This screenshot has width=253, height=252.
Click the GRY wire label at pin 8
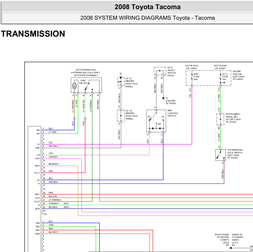(x=51, y=153)
